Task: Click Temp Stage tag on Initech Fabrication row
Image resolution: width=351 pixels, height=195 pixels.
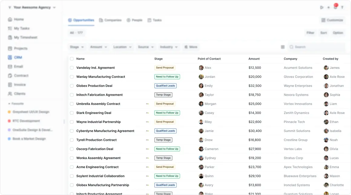Action: (163, 95)
